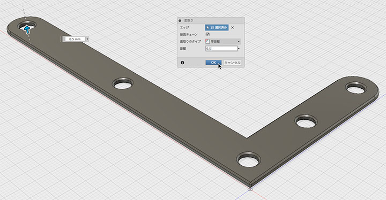This screenshot has height=200, width=386.
Task: Open dropdown beside floating 0.5 mm field
Action: tap(87, 39)
